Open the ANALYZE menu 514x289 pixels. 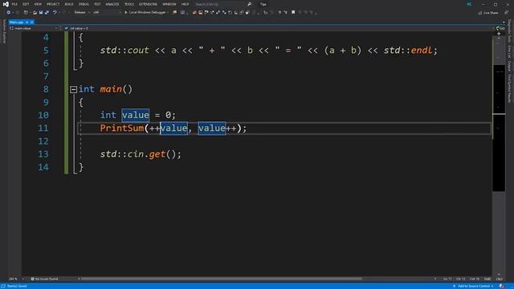(112, 4)
